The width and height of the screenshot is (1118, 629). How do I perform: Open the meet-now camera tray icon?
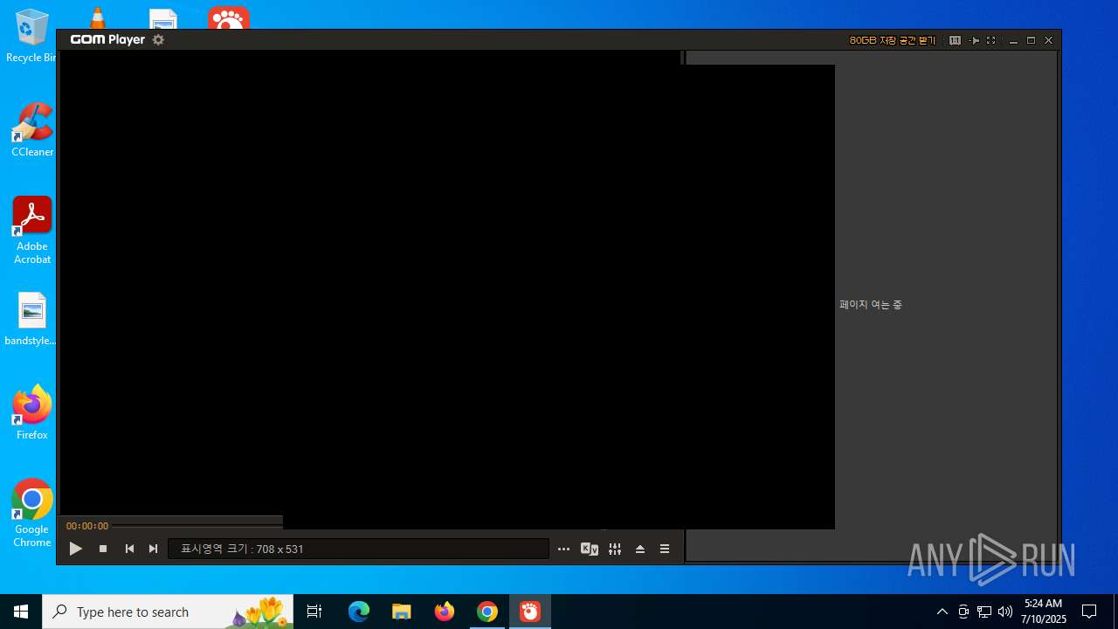click(x=963, y=612)
